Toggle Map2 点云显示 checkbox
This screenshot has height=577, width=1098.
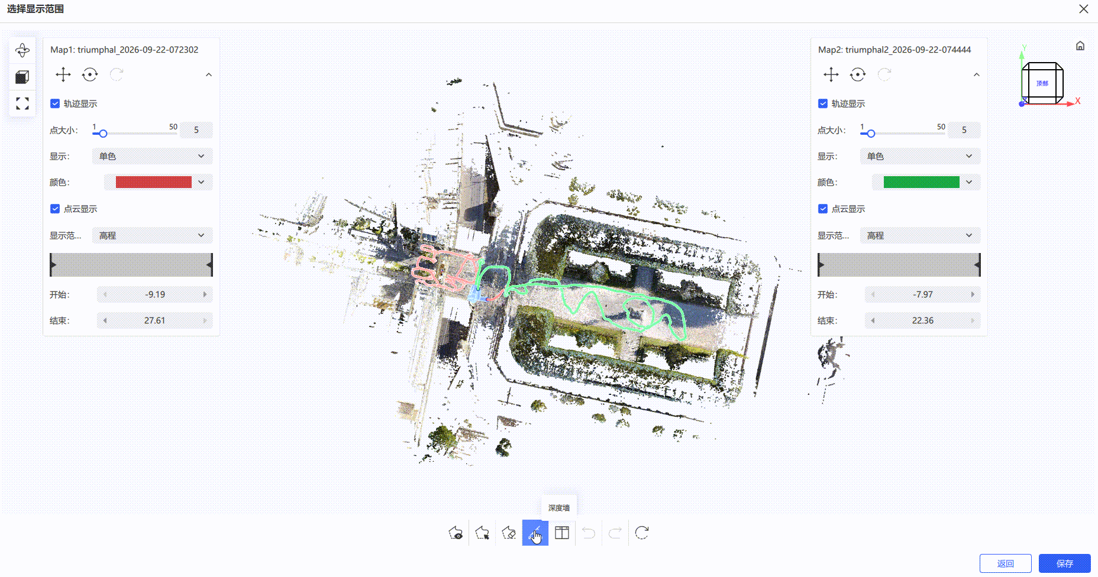[823, 209]
